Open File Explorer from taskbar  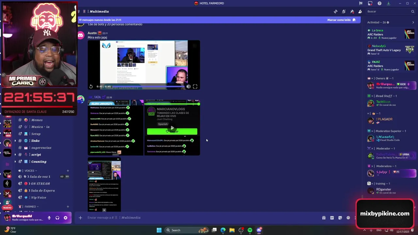point(232,230)
